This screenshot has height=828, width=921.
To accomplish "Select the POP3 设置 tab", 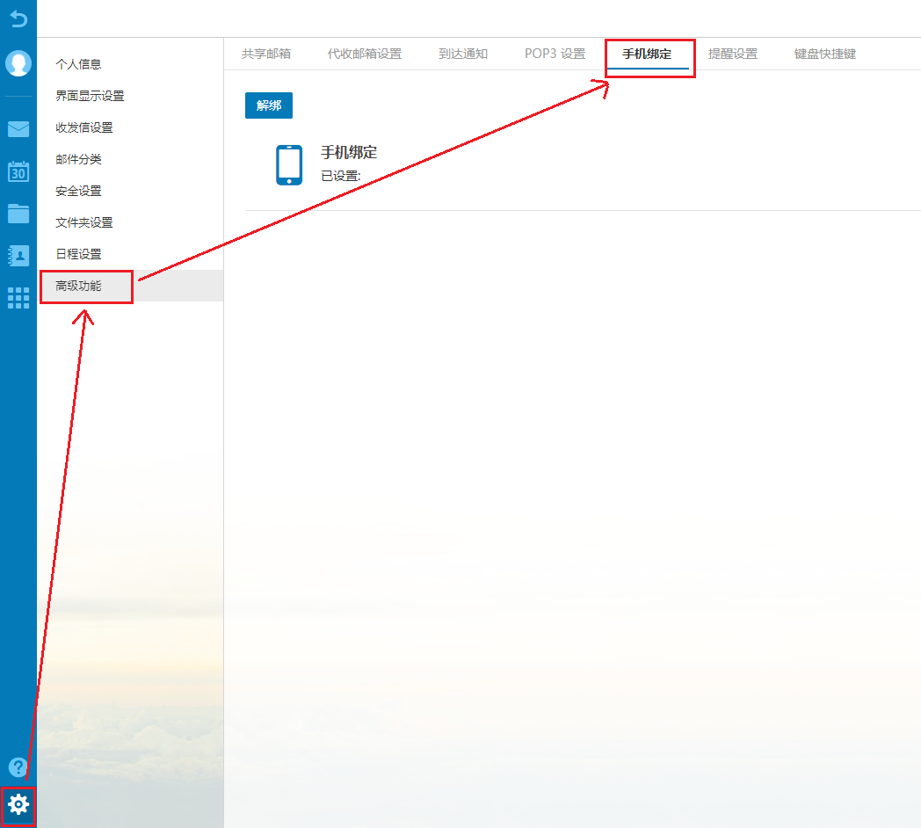I will click(x=555, y=54).
